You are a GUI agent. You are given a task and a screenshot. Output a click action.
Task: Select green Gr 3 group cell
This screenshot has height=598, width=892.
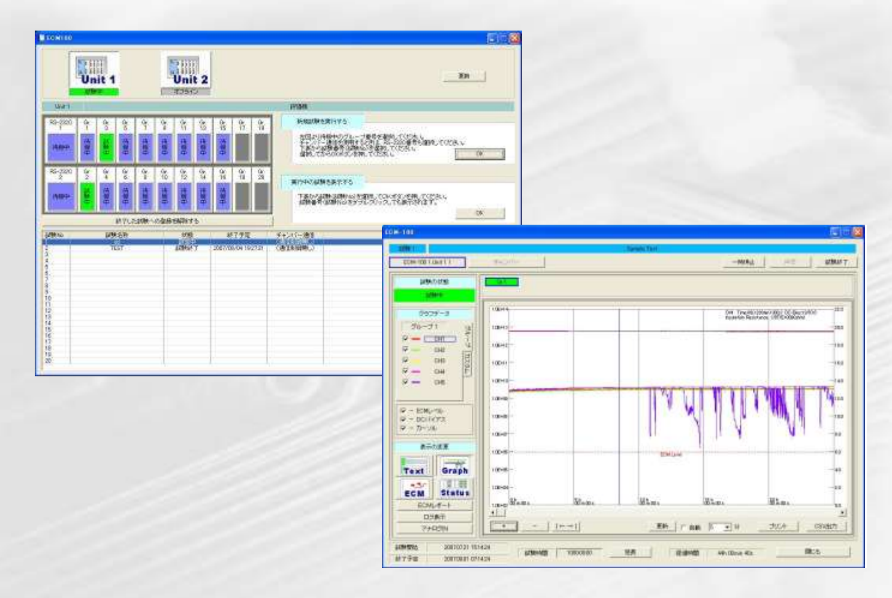[107, 147]
